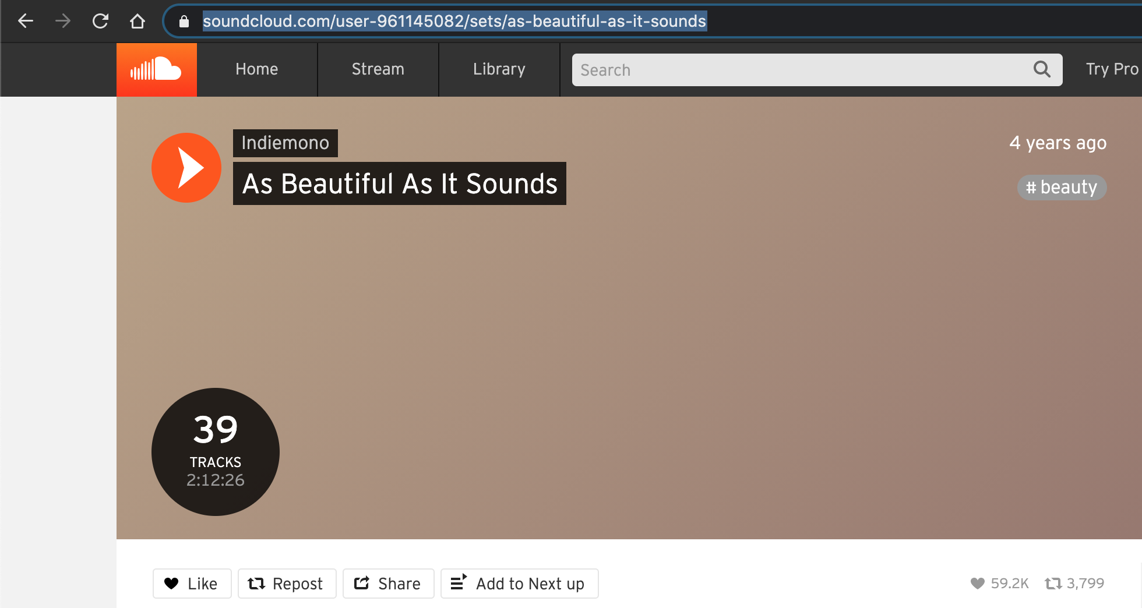This screenshot has height=608, width=1142.
Task: Open the Home navigation item
Action: (256, 69)
